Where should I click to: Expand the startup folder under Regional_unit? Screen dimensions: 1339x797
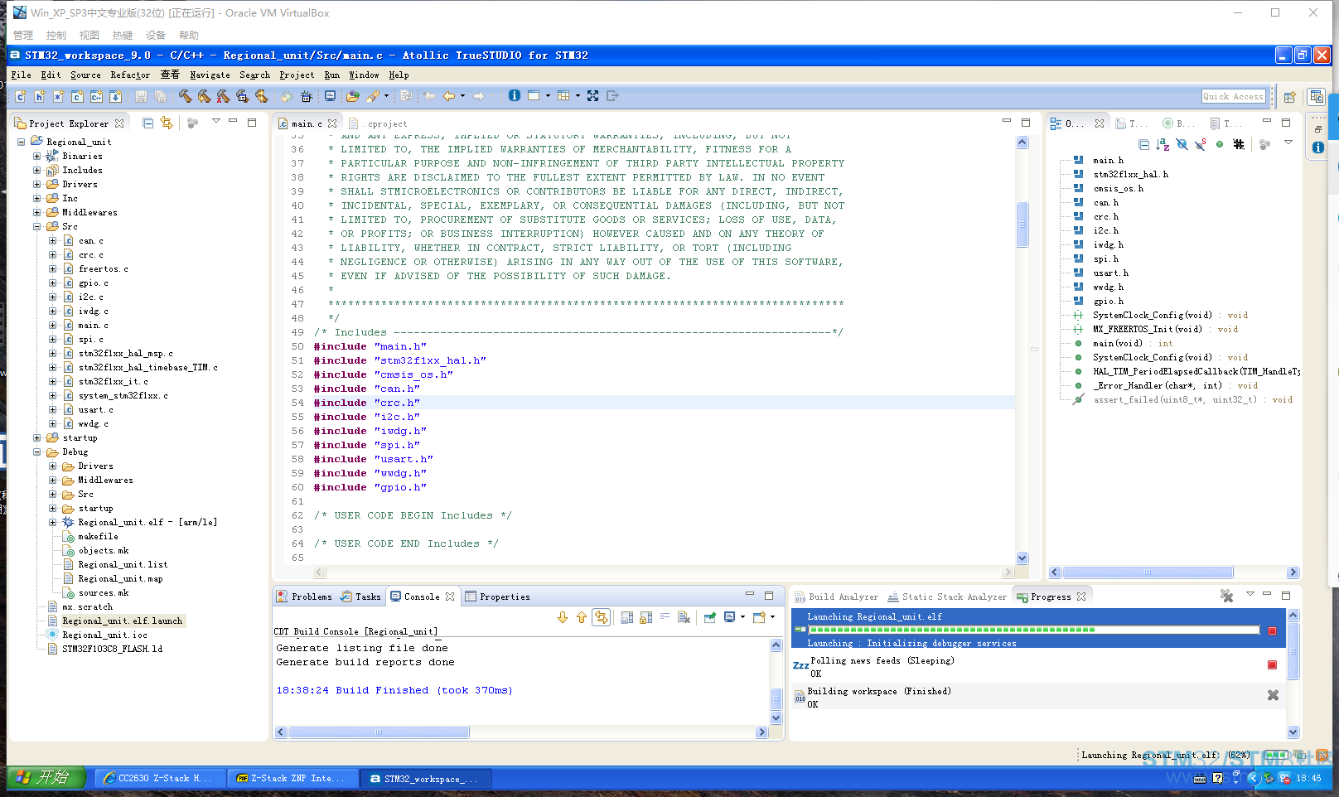[x=36, y=437]
